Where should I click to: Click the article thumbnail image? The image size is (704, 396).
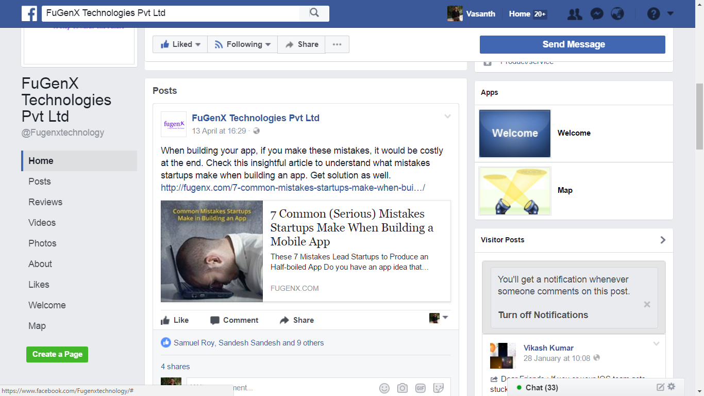point(212,251)
